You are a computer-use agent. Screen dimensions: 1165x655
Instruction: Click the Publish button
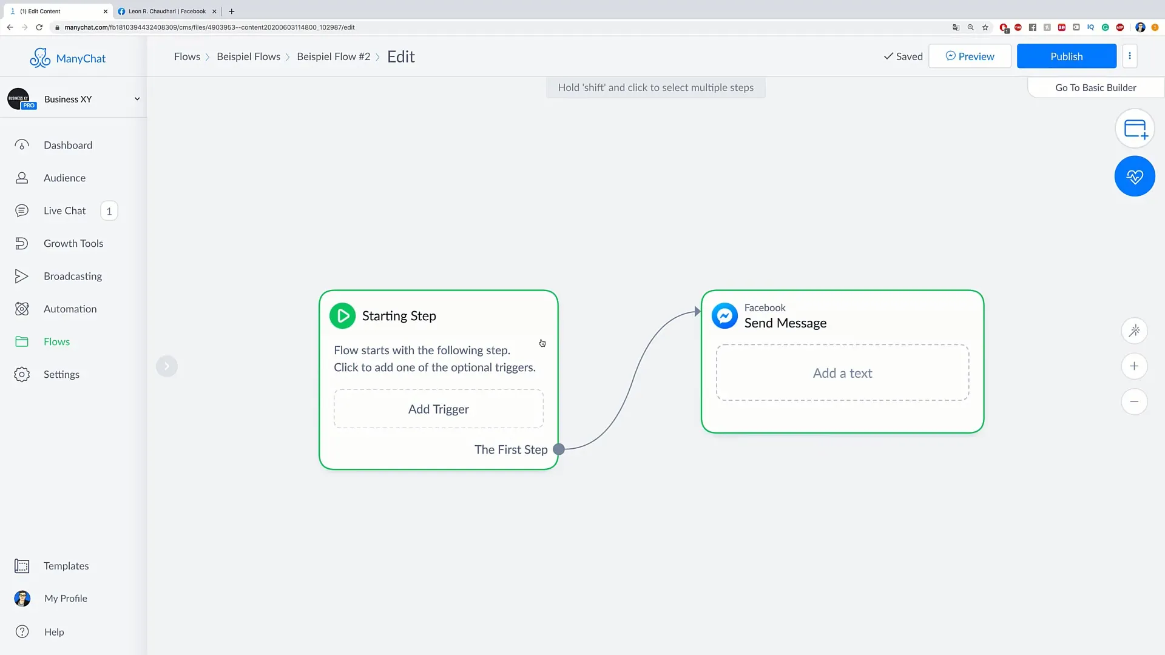point(1067,56)
